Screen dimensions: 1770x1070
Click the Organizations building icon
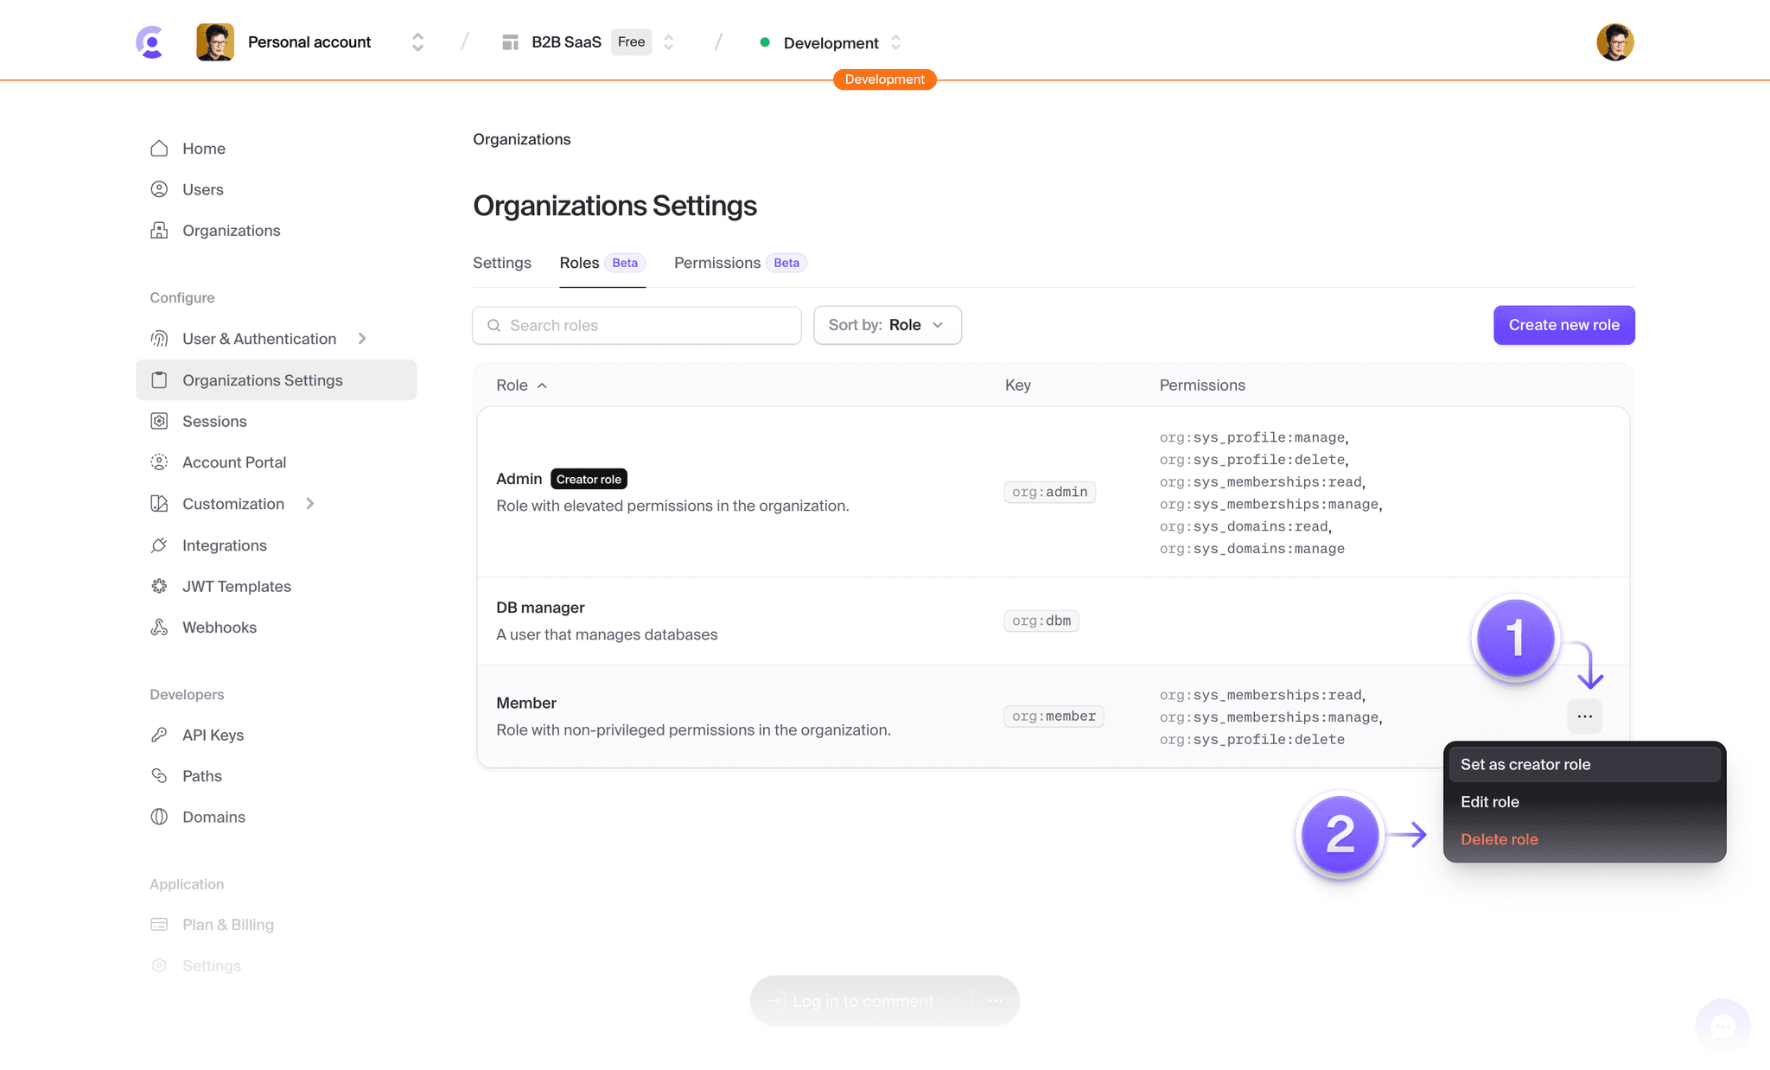pos(159,231)
